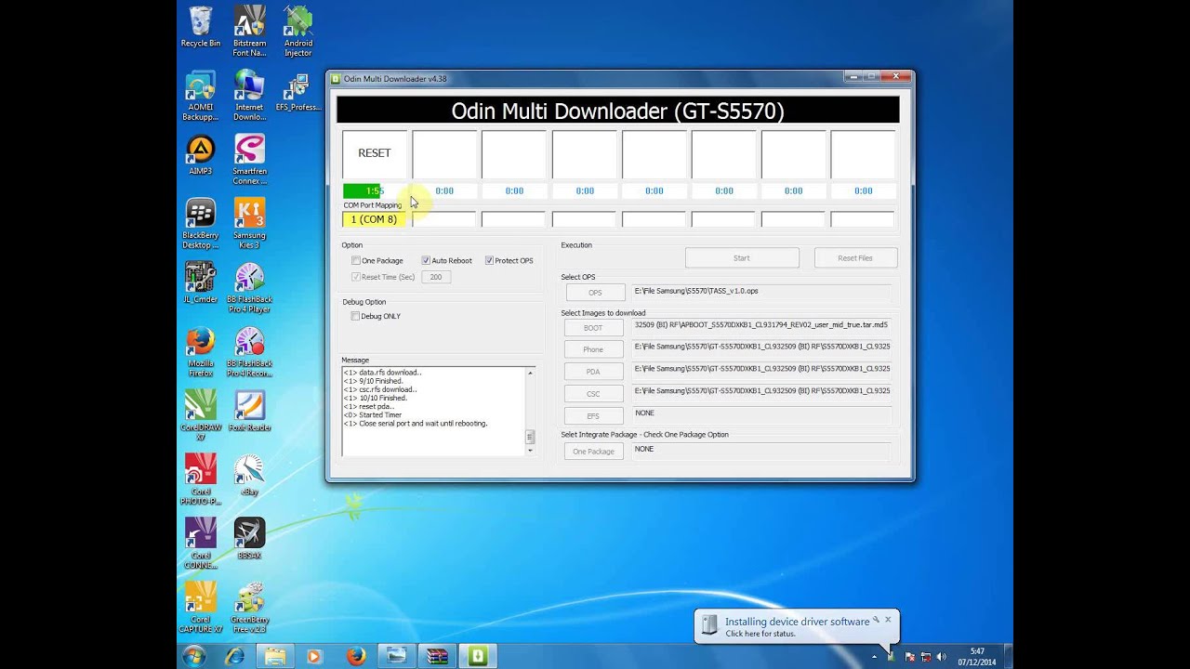Open the Recycle Bin desktop icon

[x=201, y=27]
